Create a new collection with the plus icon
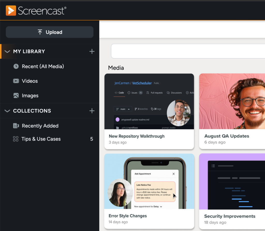The height and width of the screenshot is (231, 265). coord(92,111)
